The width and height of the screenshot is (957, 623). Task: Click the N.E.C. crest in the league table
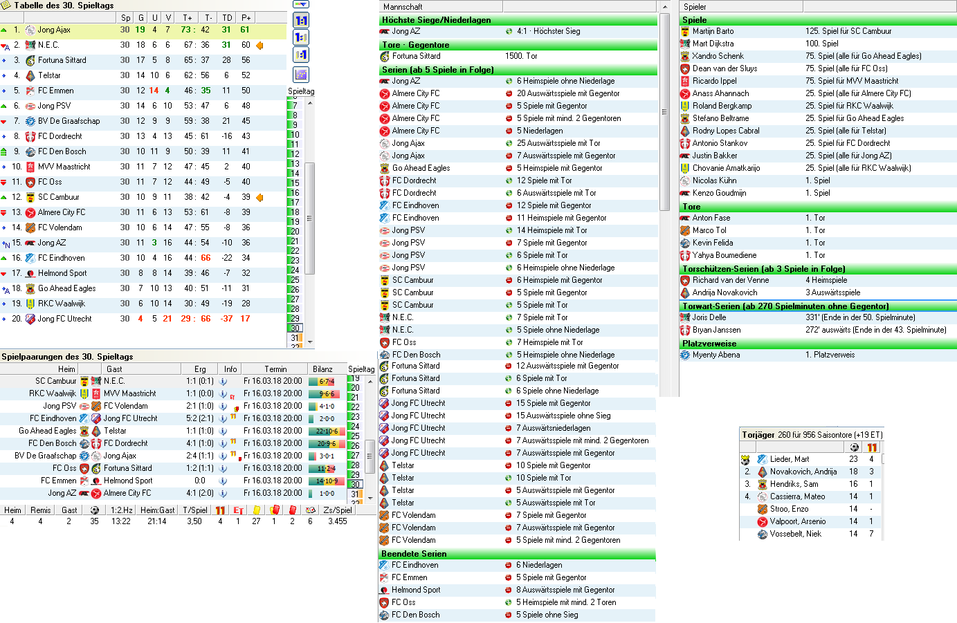(30, 45)
